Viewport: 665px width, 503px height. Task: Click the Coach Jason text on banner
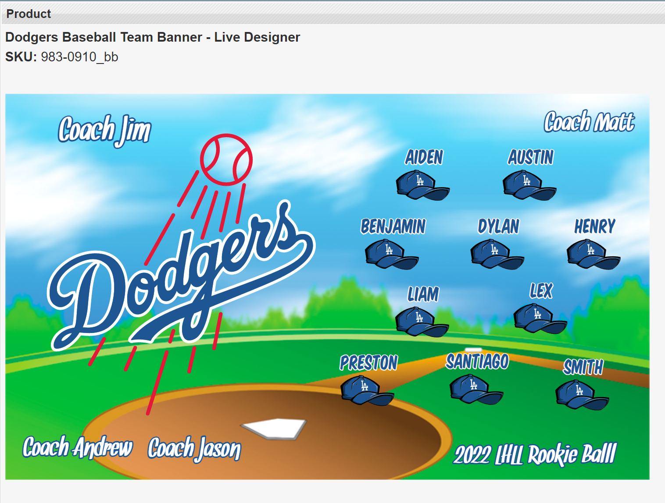click(x=194, y=449)
